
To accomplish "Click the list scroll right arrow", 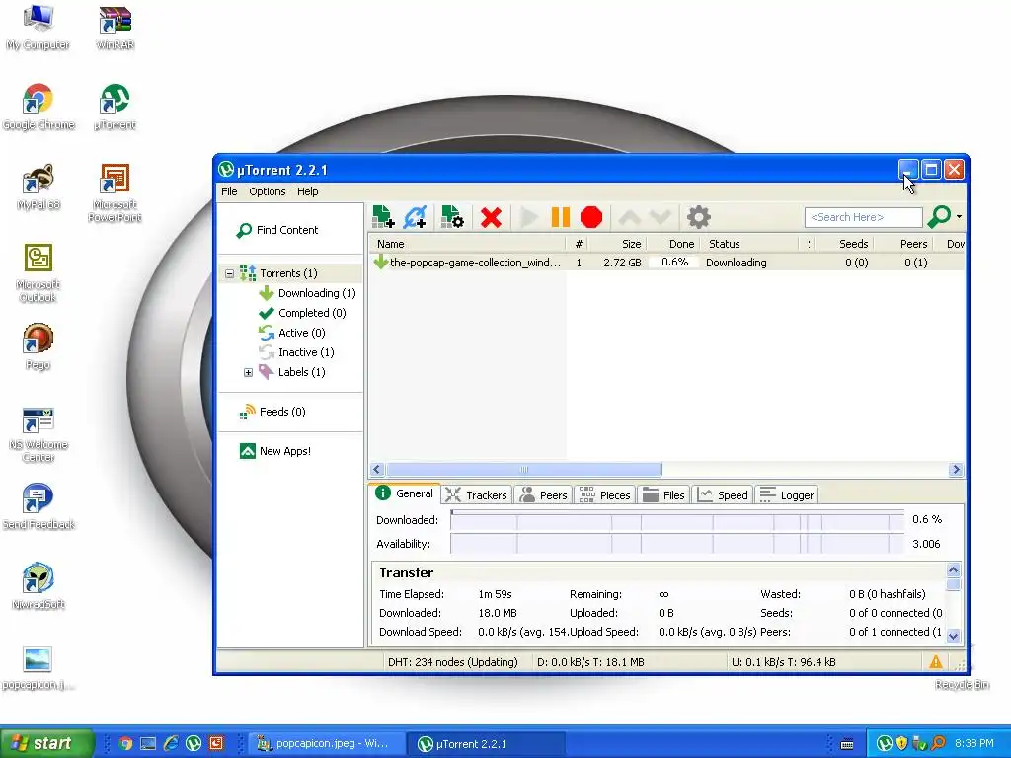I will coord(956,469).
